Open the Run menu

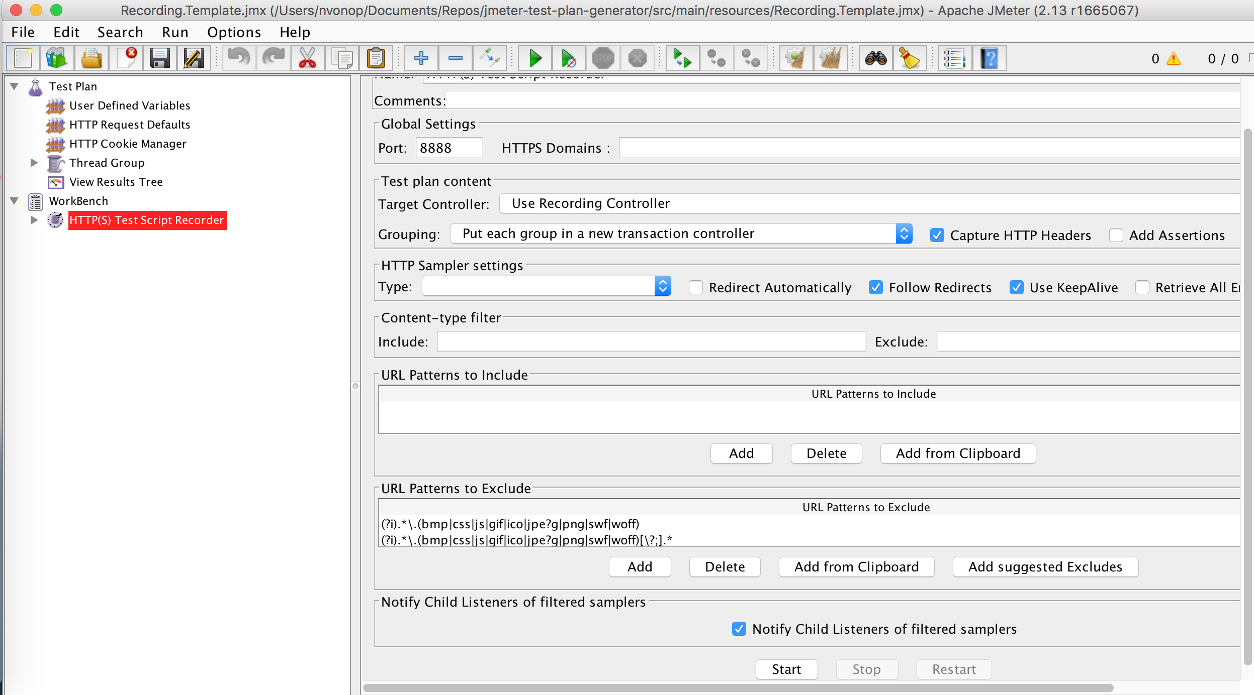click(175, 32)
